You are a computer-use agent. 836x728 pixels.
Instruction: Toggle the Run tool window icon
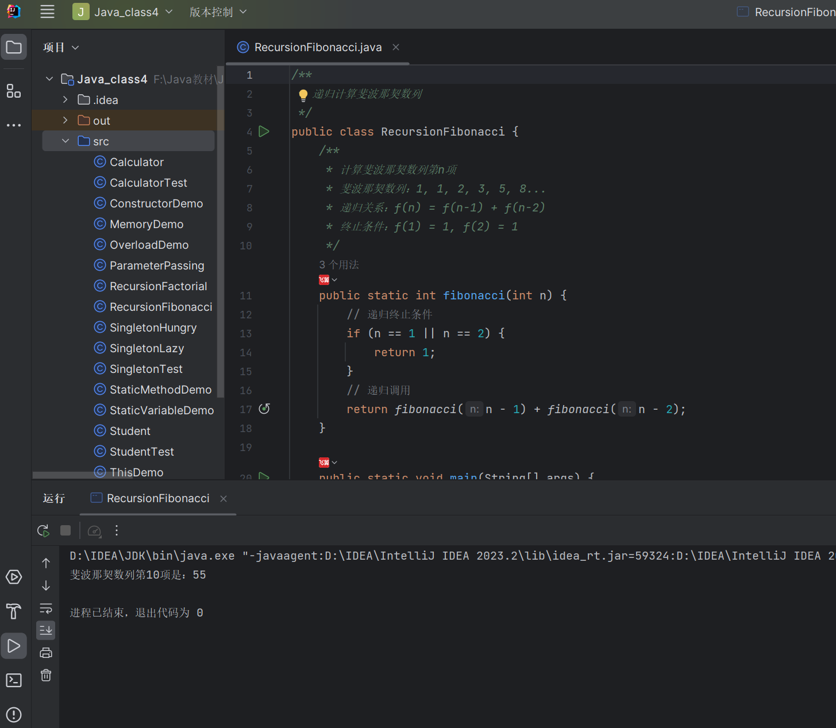[14, 646]
